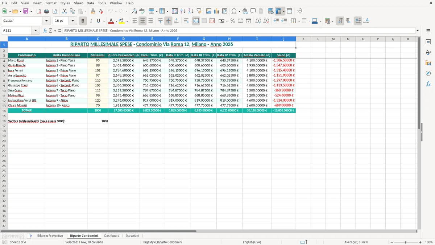Click the zoom in plus button
The image size is (435, 245).
coord(420,242)
